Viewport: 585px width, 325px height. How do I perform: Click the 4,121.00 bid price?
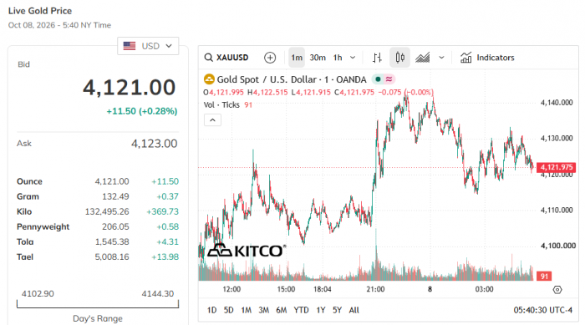point(129,88)
